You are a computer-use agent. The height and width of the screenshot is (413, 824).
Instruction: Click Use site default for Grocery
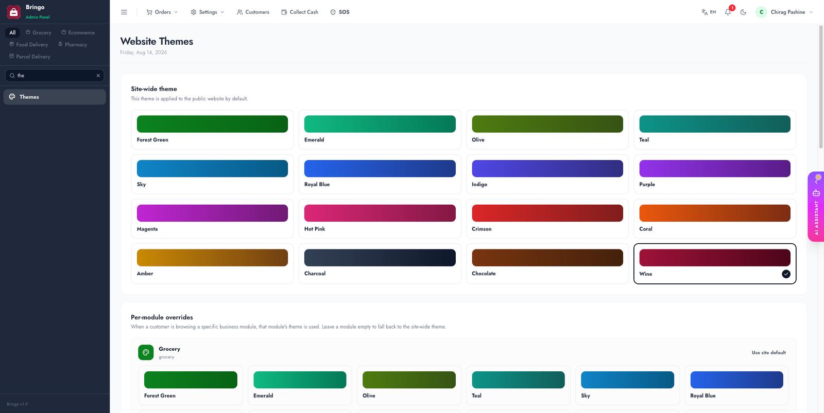pos(768,353)
